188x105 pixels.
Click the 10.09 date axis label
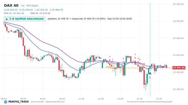point(43,99)
